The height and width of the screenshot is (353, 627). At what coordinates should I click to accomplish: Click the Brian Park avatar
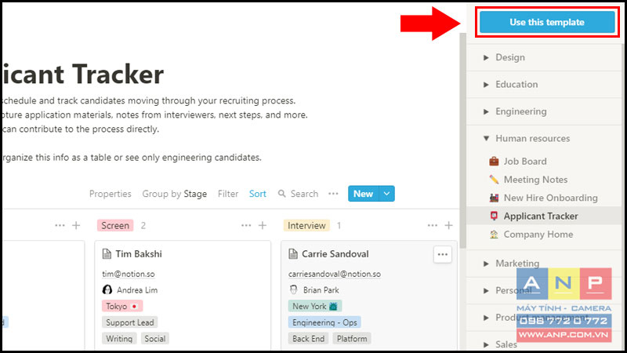coord(293,289)
